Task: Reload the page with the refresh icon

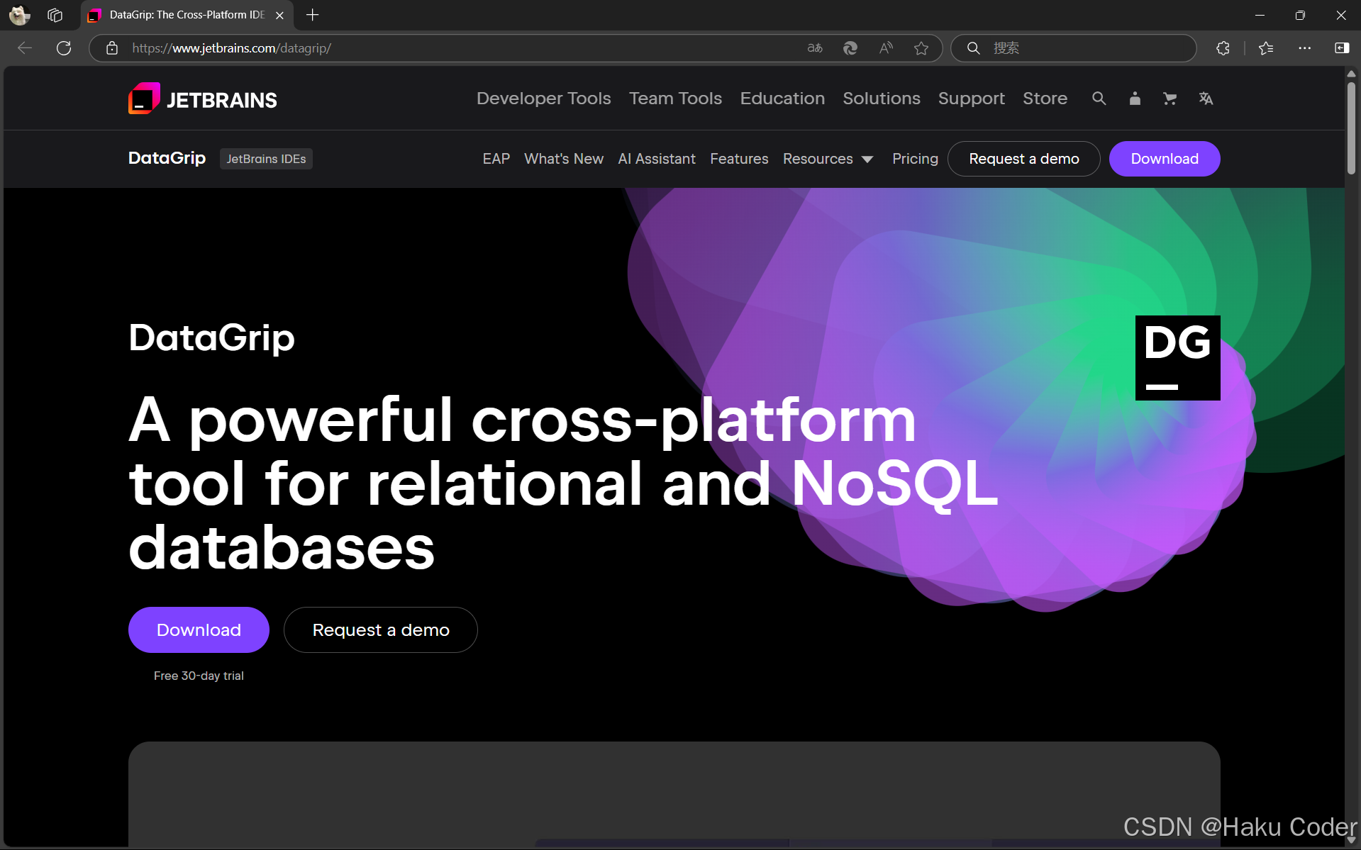Action: click(64, 48)
